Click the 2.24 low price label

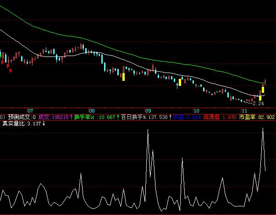258,103
